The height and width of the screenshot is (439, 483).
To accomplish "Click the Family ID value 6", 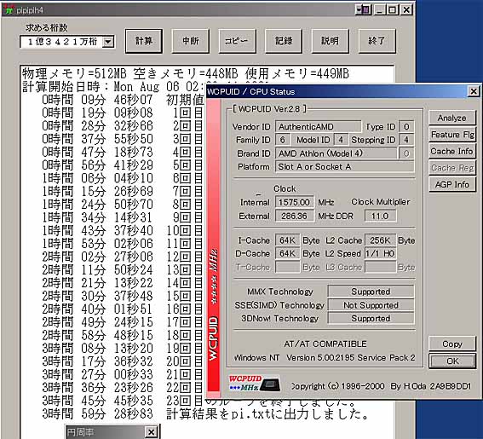I will (283, 140).
